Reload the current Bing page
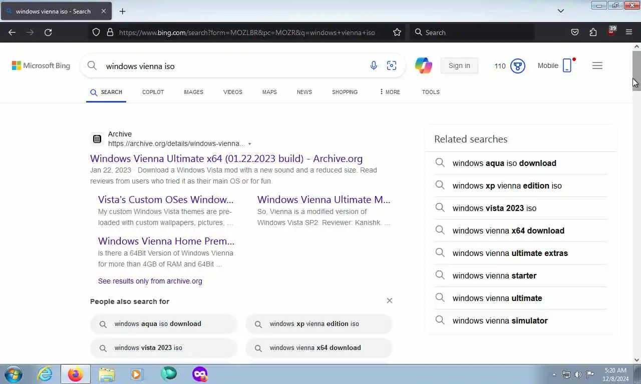This screenshot has height=384, width=641. [x=48, y=32]
